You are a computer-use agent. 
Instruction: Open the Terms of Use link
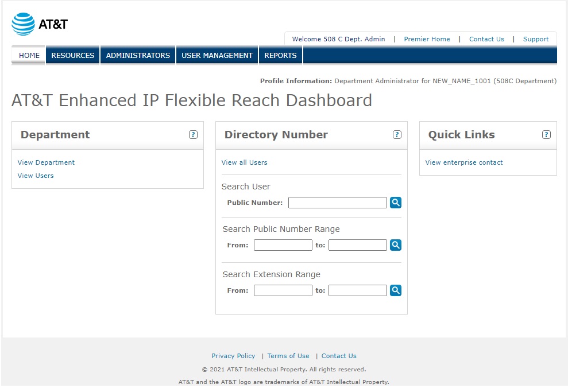pos(288,356)
